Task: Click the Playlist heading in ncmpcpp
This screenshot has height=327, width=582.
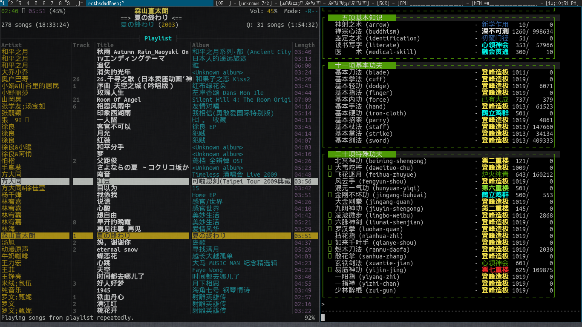Action: click(158, 38)
